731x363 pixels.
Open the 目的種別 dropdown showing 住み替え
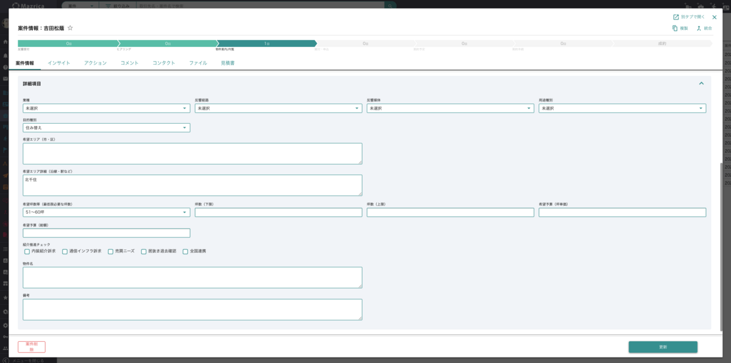coord(106,128)
